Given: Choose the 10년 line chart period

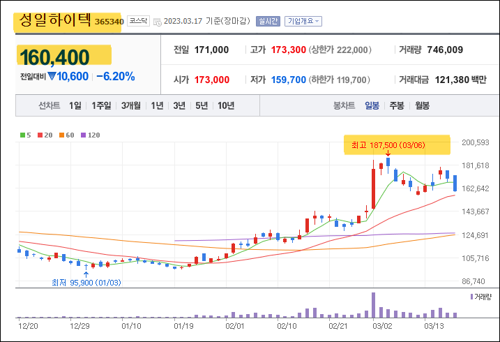Looking at the screenshot, I should click(x=226, y=105).
